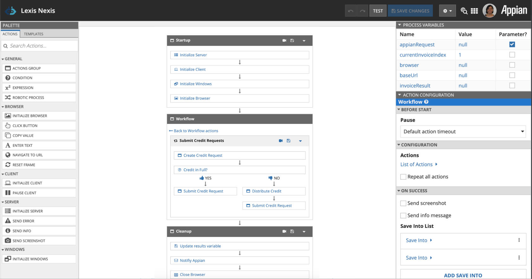The height and width of the screenshot is (279, 532).
Task: Click the redo arrow icon
Action: click(362, 11)
